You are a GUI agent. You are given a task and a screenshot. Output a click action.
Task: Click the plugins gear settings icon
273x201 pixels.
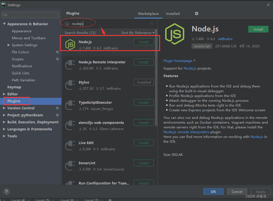point(197,13)
